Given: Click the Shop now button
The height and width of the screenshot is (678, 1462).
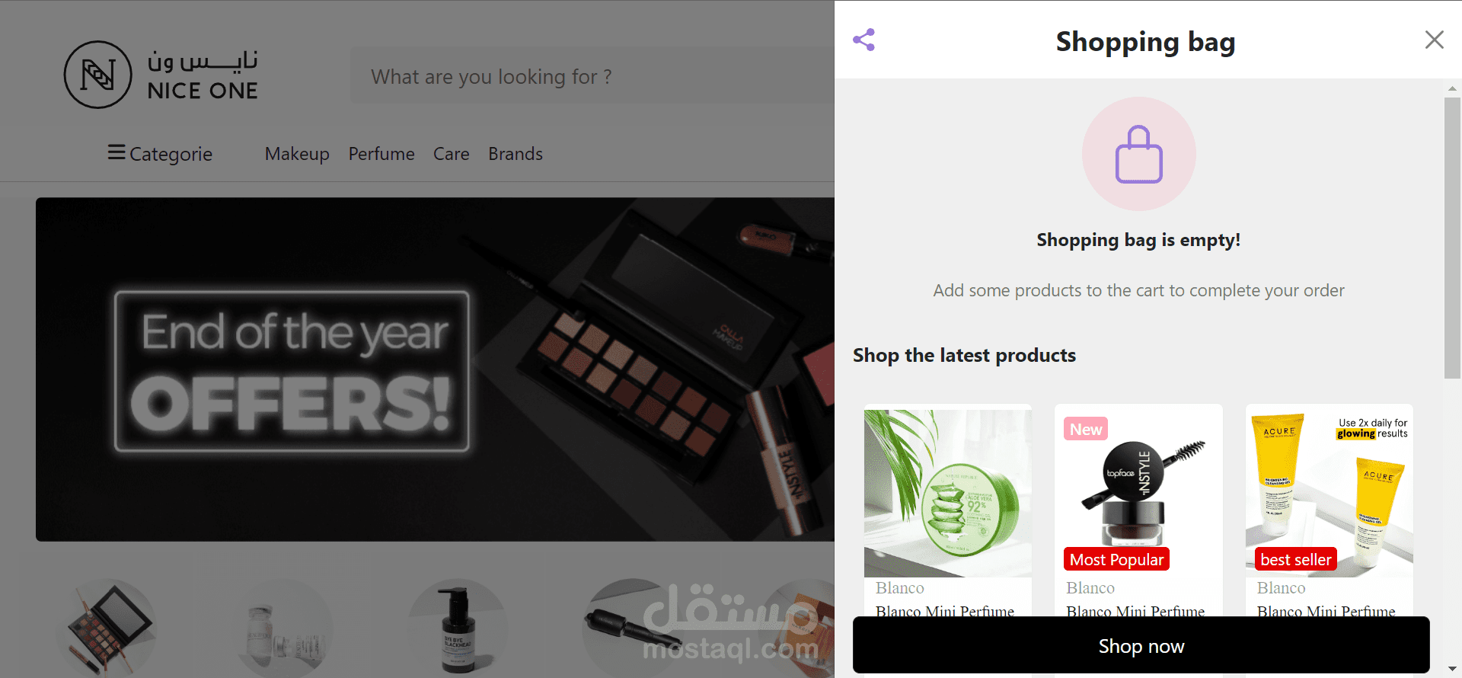Looking at the screenshot, I should pos(1141,645).
